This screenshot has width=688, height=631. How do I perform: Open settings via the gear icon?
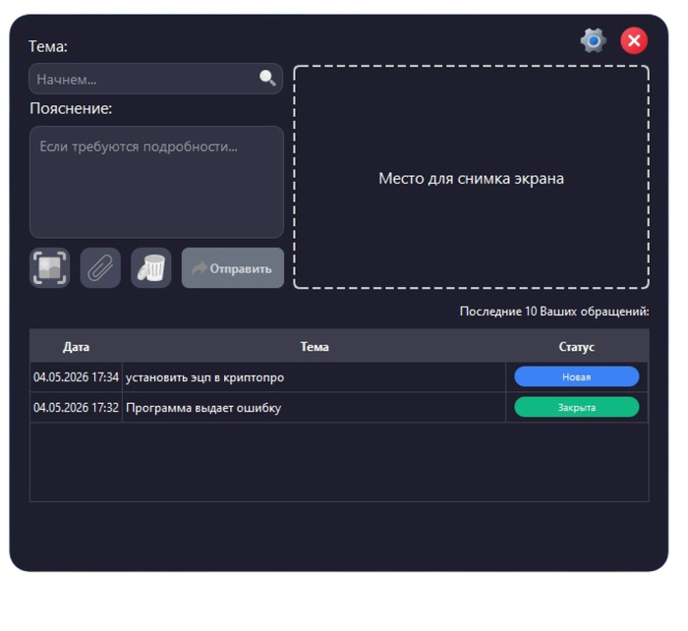coord(594,41)
